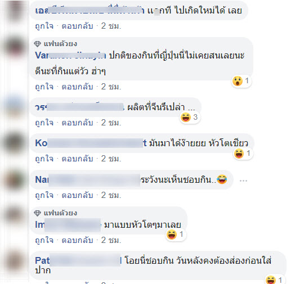The image size is (304, 284).
Task: Open the Var commenter profile name
Action: 70,56
